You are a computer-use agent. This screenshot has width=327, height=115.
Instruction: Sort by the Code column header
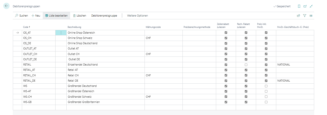pyautogui.click(x=26, y=27)
